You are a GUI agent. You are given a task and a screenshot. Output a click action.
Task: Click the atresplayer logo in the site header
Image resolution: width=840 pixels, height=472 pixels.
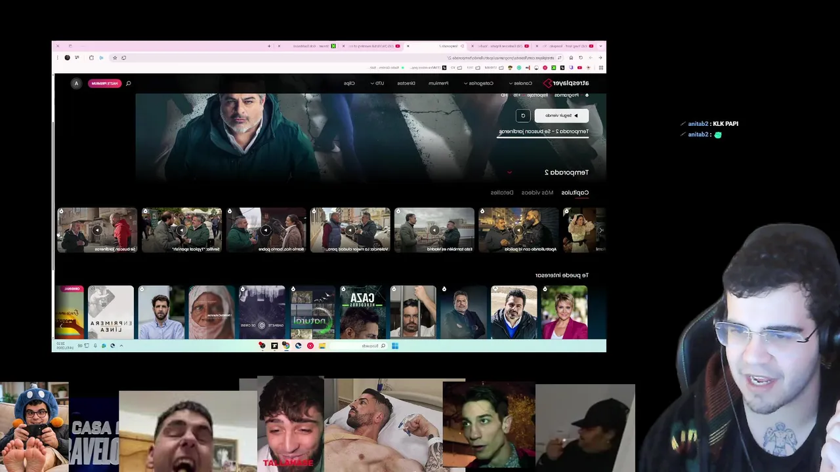(566, 83)
